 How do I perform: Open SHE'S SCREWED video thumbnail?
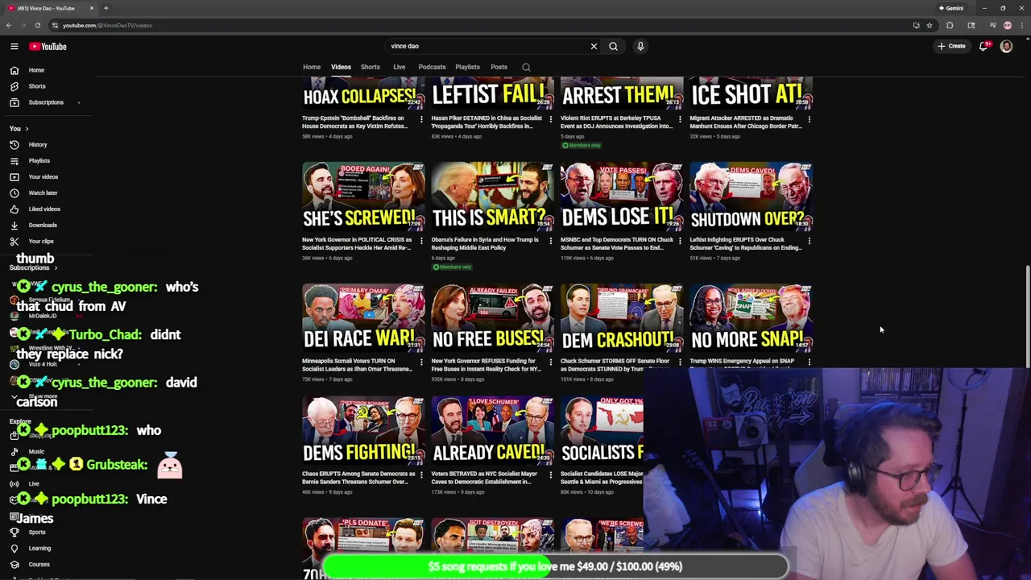click(x=363, y=197)
